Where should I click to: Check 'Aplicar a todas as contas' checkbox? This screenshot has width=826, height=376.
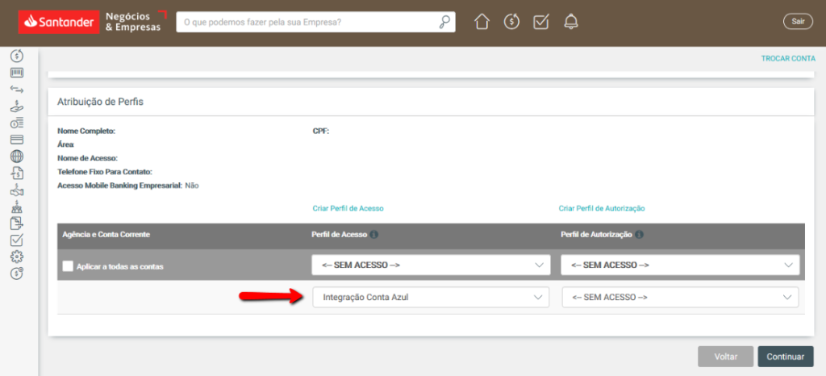68,265
